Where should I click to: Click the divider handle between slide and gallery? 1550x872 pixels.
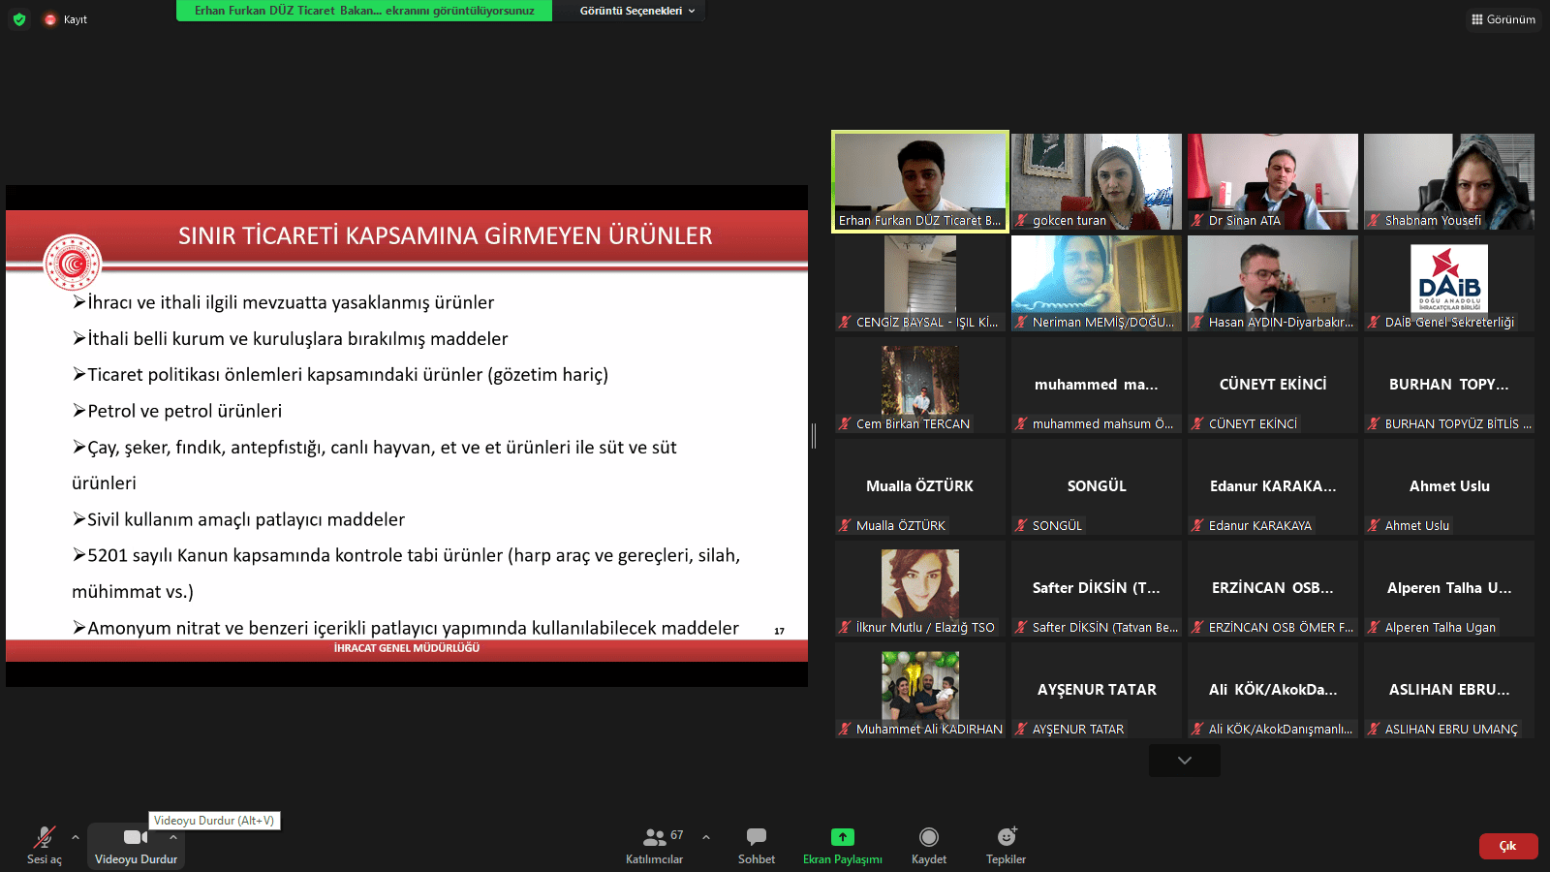click(x=814, y=436)
